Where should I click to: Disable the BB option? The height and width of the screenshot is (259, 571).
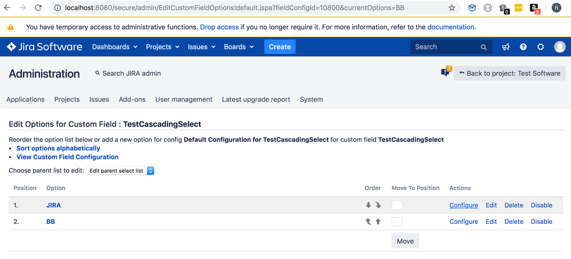pyautogui.click(x=541, y=221)
